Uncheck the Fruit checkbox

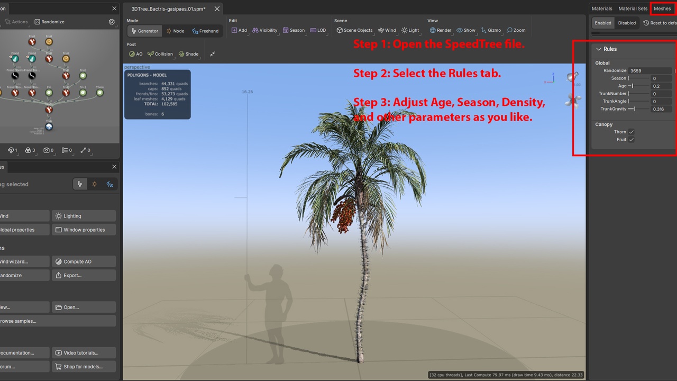point(631,140)
